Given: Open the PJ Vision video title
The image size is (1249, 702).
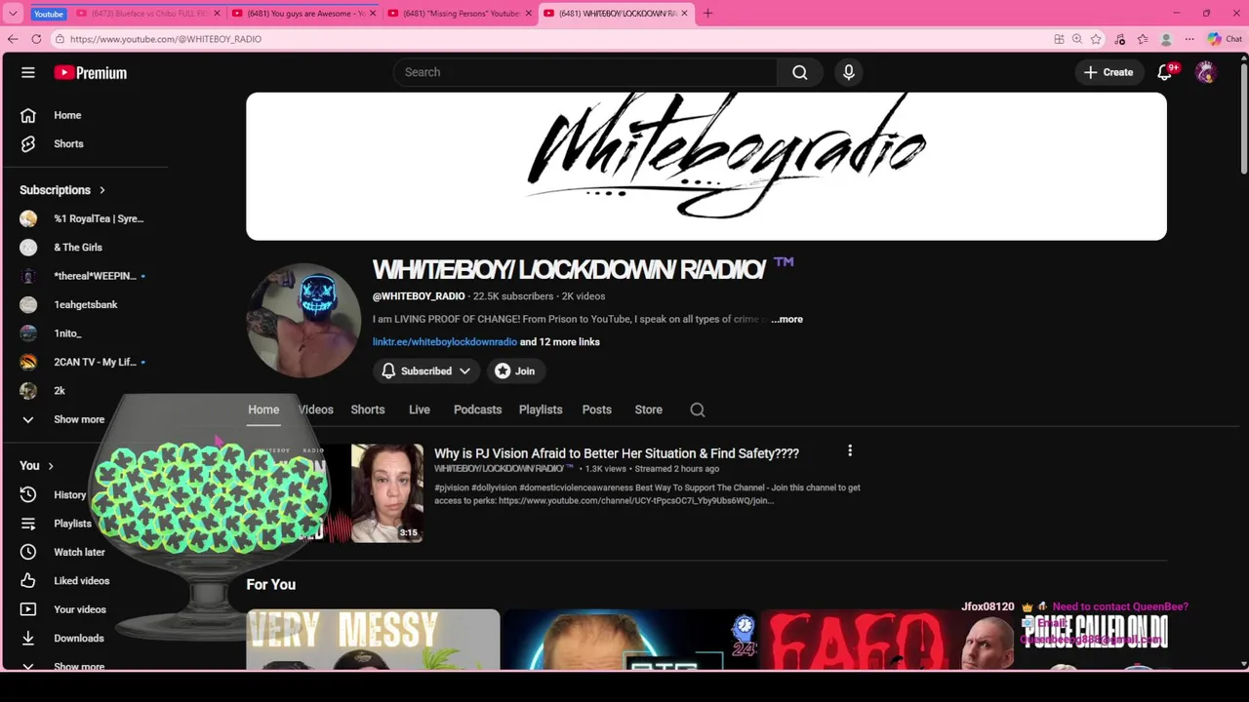Looking at the screenshot, I should [x=617, y=453].
